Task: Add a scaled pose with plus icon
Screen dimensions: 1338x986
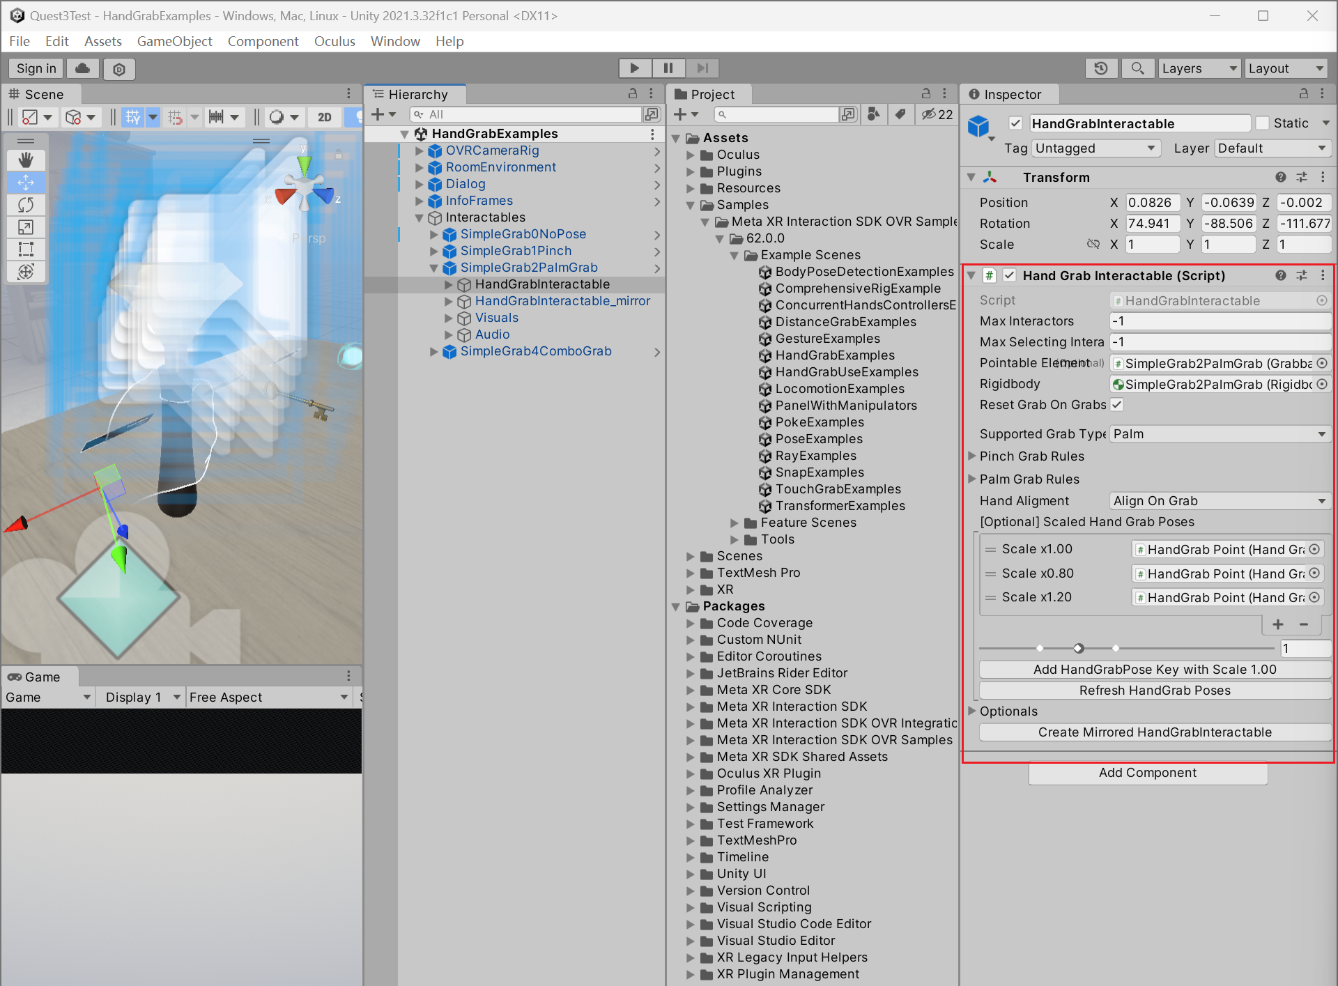Action: pyautogui.click(x=1278, y=624)
